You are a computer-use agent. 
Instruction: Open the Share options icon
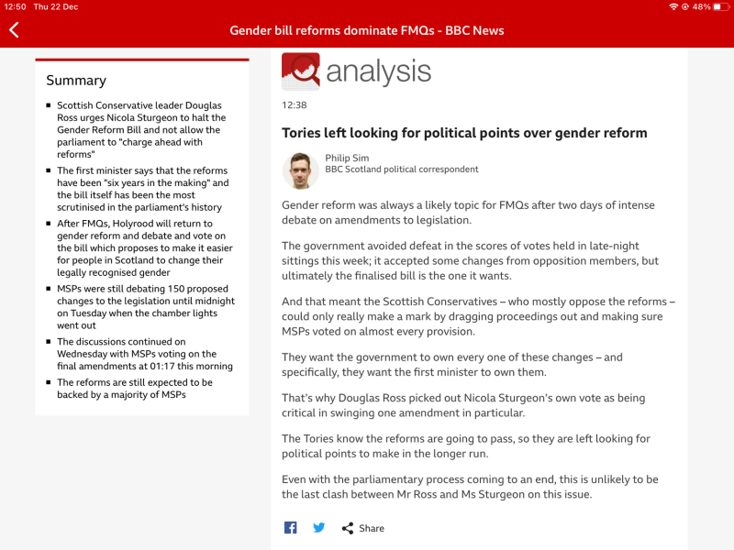click(348, 528)
